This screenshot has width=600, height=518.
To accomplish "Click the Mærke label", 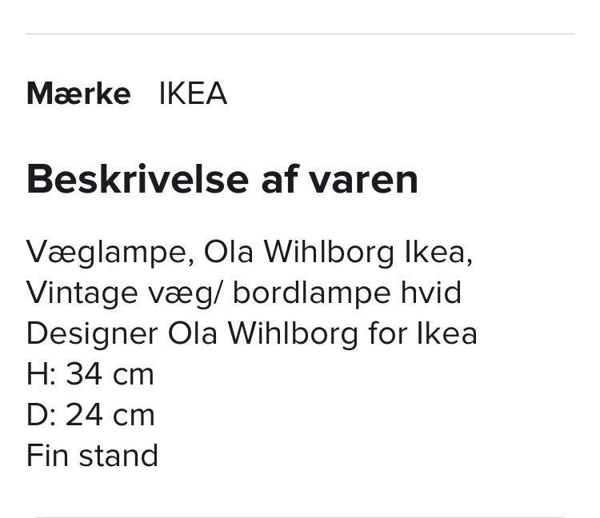I will [x=78, y=94].
